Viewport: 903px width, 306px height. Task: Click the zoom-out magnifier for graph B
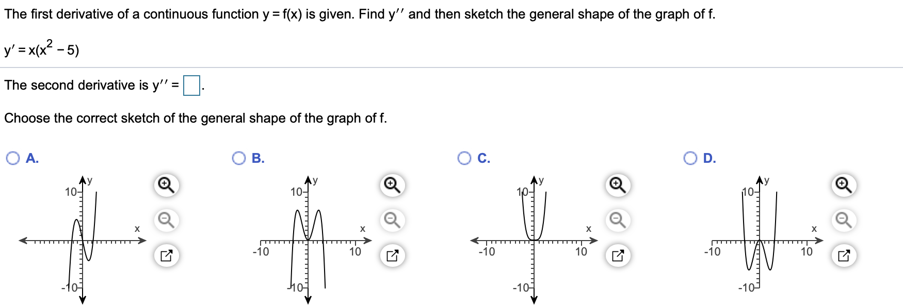pos(391,220)
